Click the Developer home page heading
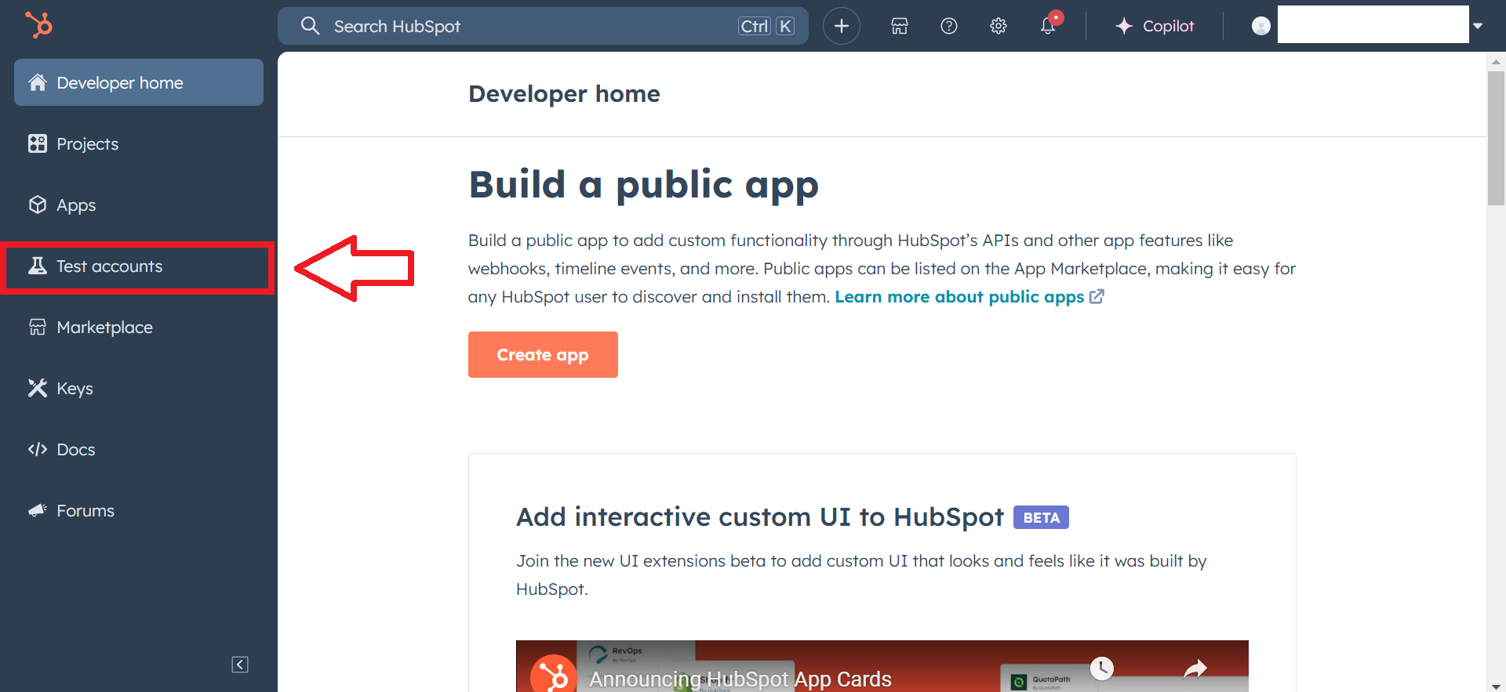Image resolution: width=1506 pixels, height=692 pixels. pos(564,94)
